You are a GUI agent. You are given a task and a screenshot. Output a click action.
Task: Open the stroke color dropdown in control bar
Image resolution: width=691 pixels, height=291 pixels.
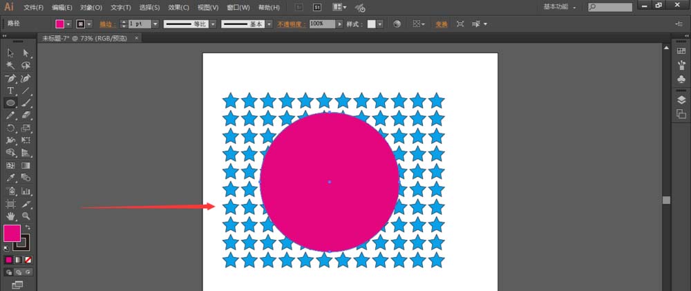89,24
